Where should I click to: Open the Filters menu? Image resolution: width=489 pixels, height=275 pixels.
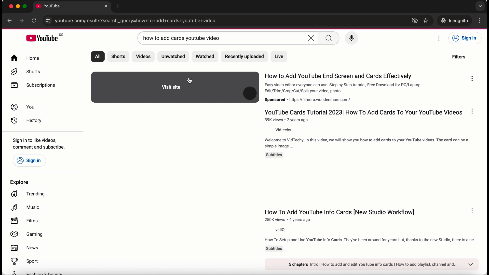pyautogui.click(x=458, y=57)
